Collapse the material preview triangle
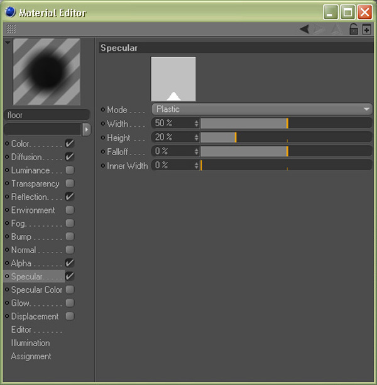Viewport: 377px width, 385px height. tap(8, 43)
